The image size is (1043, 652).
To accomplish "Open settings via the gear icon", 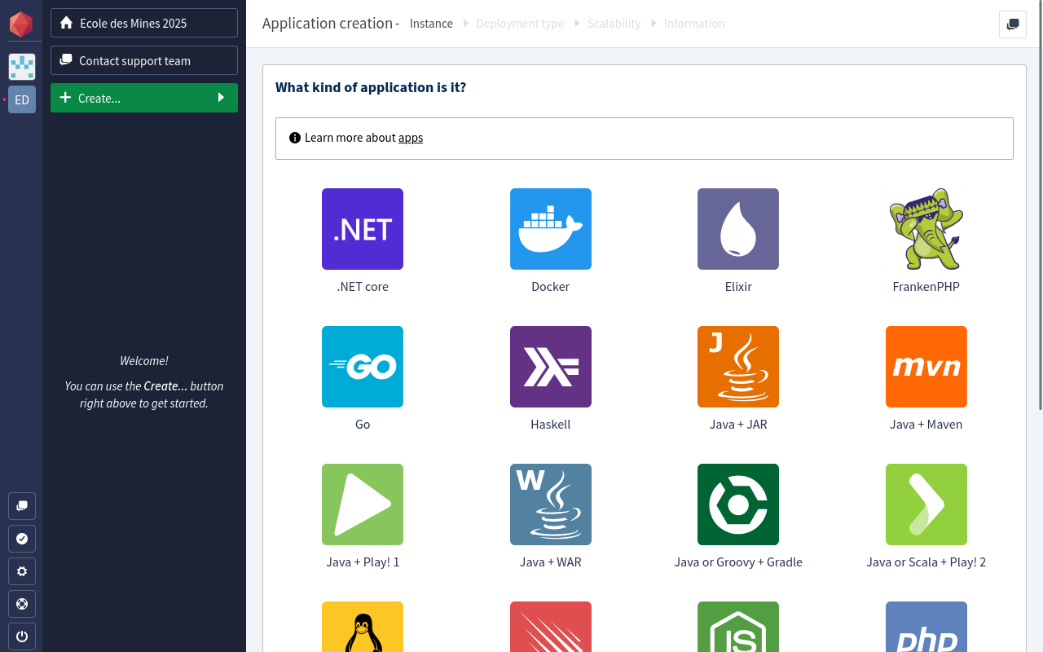I will click(x=21, y=571).
